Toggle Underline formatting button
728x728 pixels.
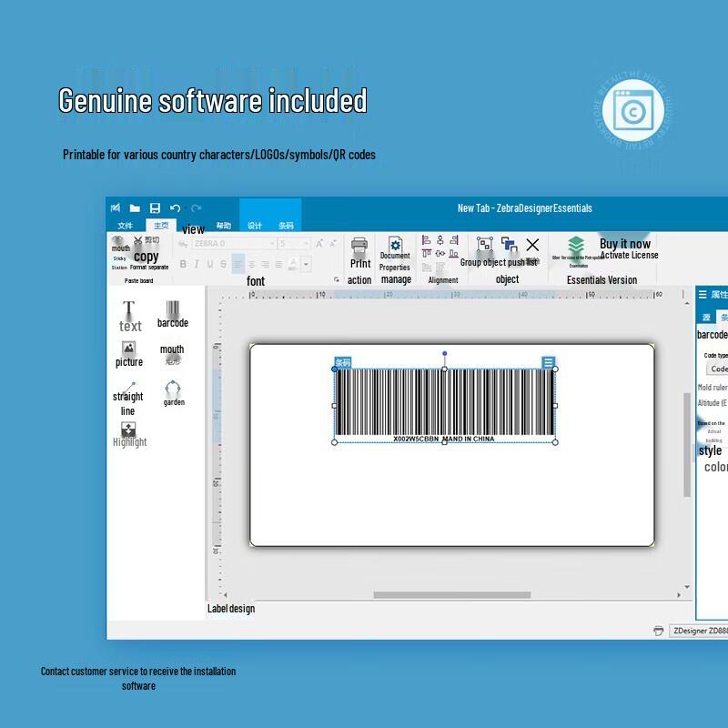point(210,264)
